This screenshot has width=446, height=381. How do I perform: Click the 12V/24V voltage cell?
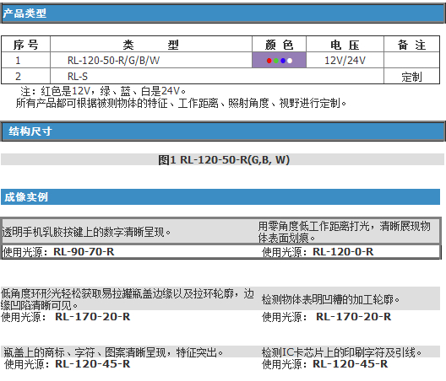point(345,60)
